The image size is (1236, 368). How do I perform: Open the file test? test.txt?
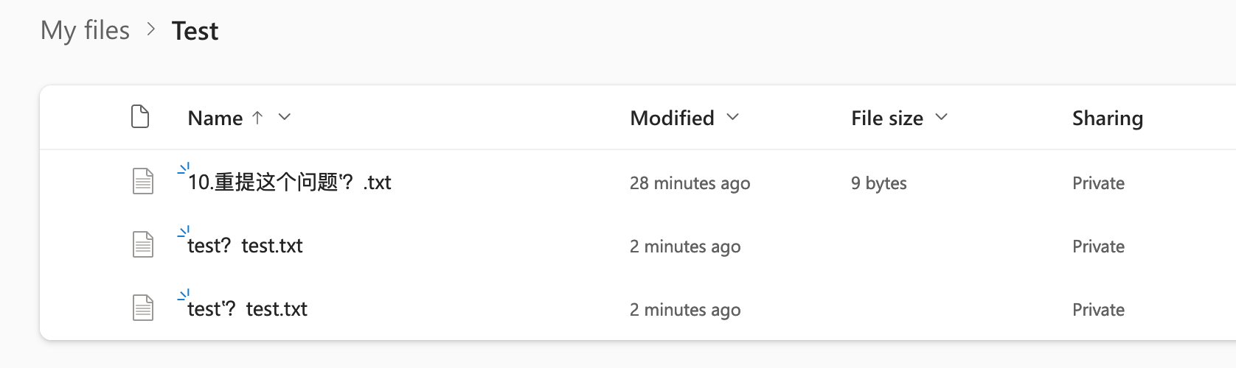coord(245,245)
